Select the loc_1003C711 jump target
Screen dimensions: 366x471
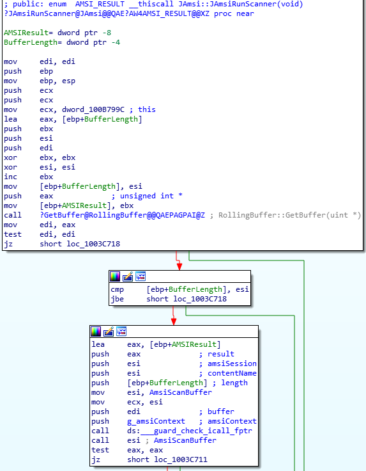pos(181,459)
